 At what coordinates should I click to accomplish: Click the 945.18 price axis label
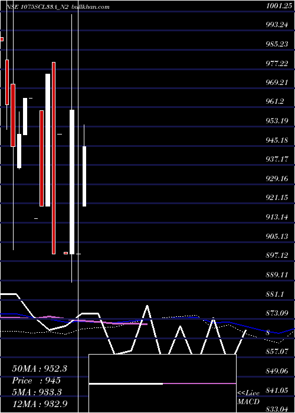(x=277, y=140)
